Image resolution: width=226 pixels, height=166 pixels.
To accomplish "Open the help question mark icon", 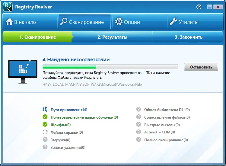I will [x=199, y=7].
